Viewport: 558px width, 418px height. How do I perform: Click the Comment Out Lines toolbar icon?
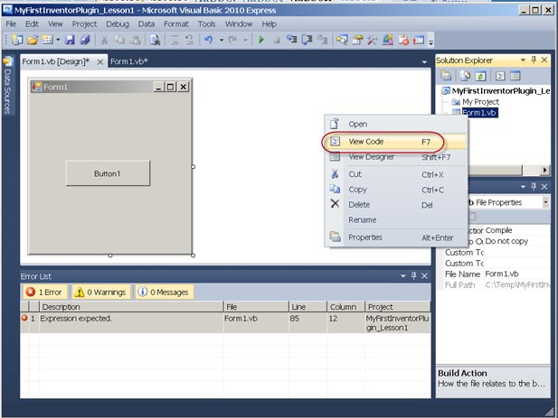[x=175, y=40]
